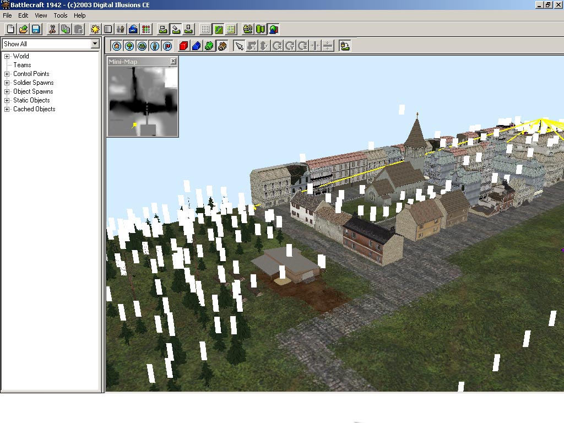This screenshot has height=423, width=564.
Task: Click the green houses icon
Action: coord(209,46)
